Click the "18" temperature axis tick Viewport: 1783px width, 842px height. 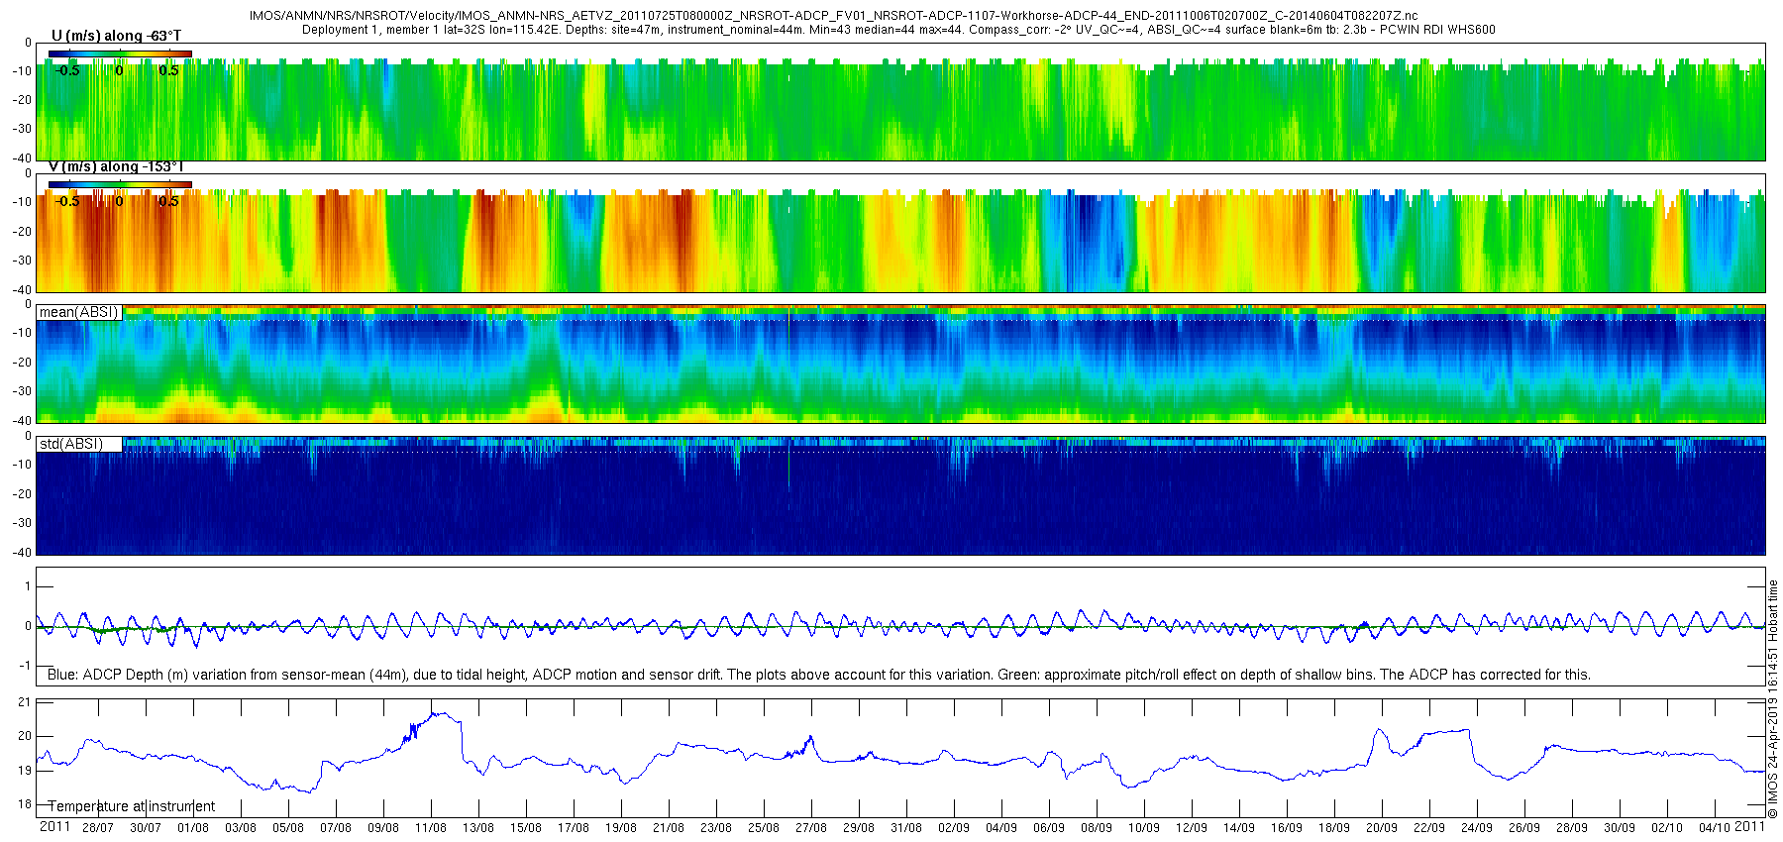click(x=25, y=804)
